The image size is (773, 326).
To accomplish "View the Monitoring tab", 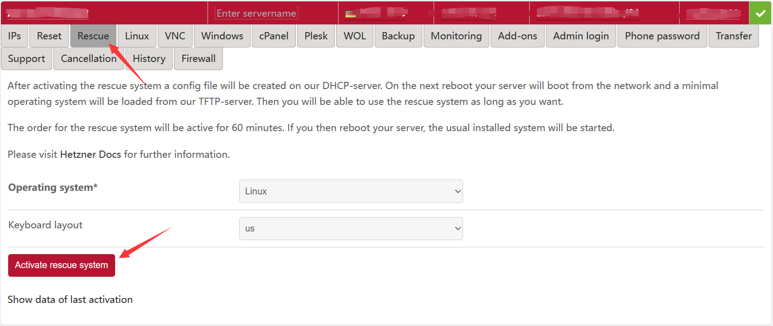I will (x=456, y=36).
